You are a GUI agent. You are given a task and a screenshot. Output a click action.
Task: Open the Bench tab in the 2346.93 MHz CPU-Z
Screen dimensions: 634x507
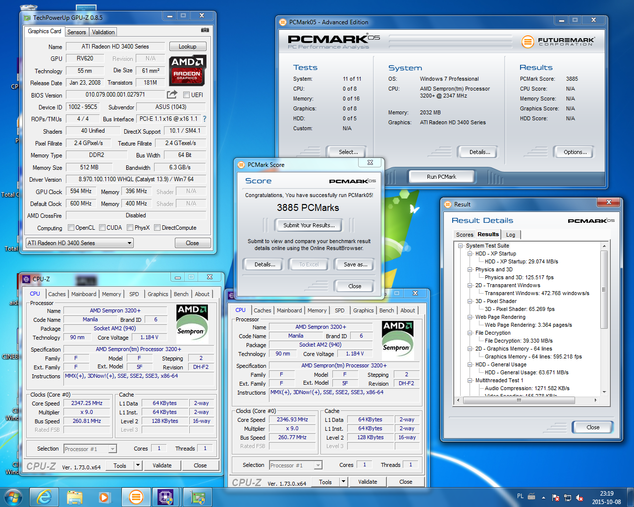click(386, 310)
